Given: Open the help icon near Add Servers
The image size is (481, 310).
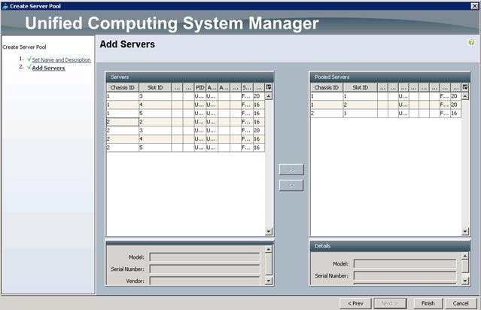Looking at the screenshot, I should [471, 42].
